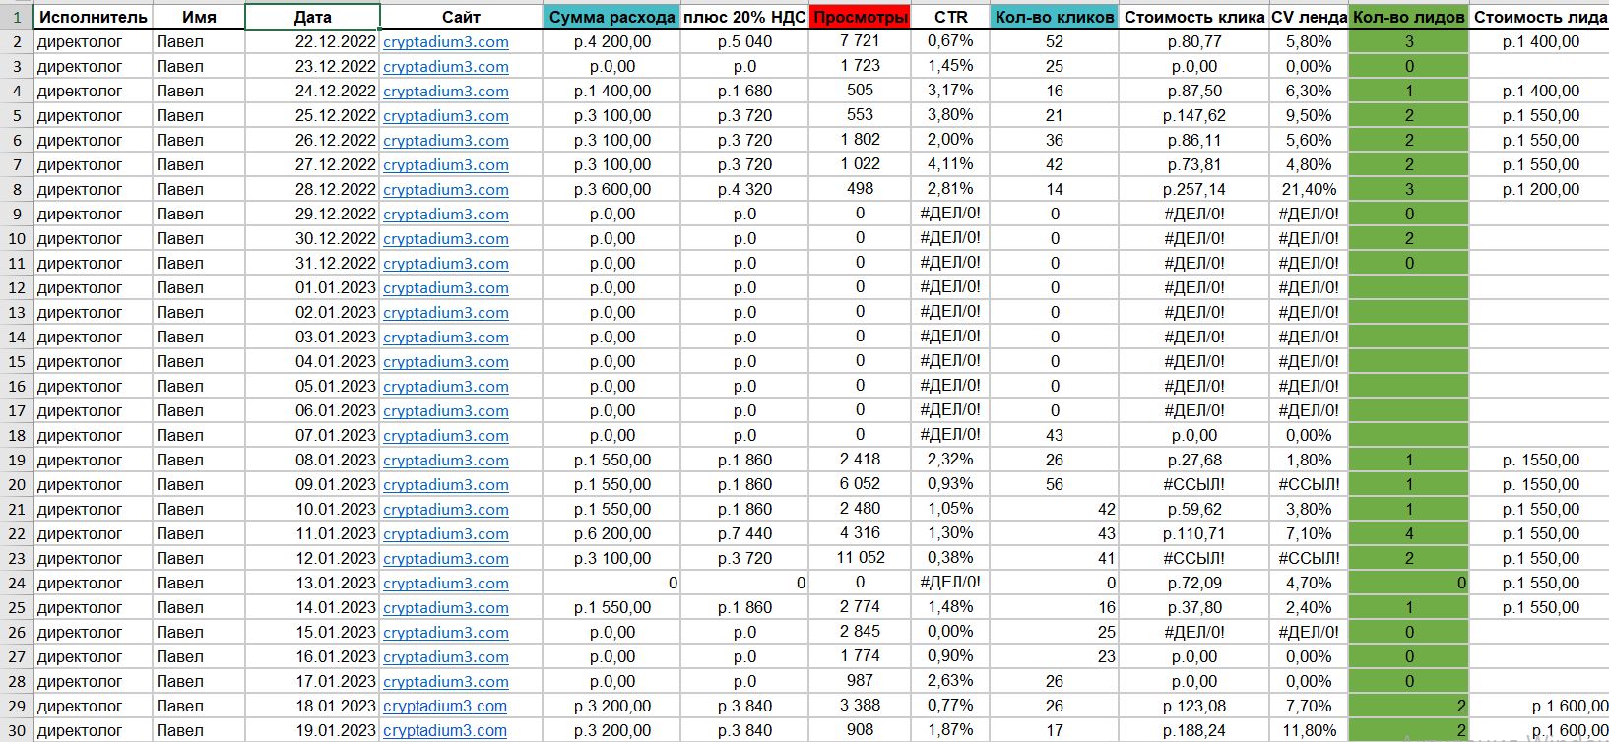The image size is (1609, 742).
Task: Select the row 9 header
Action: point(17,214)
